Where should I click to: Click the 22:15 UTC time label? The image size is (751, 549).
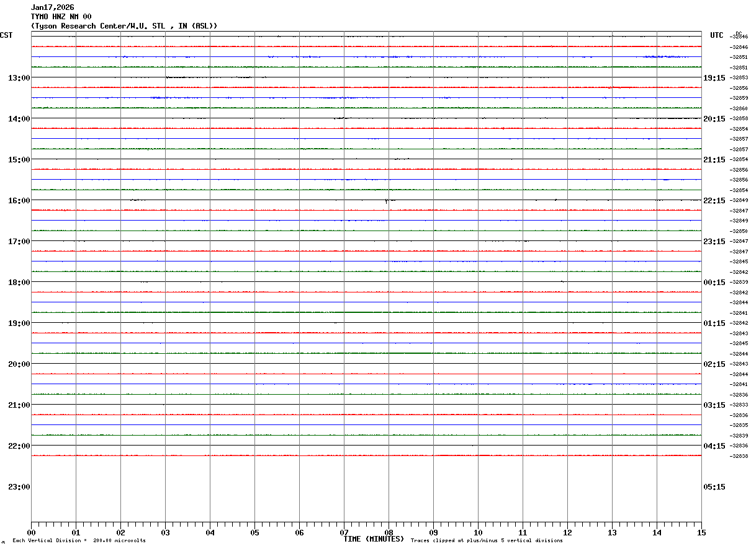point(714,201)
